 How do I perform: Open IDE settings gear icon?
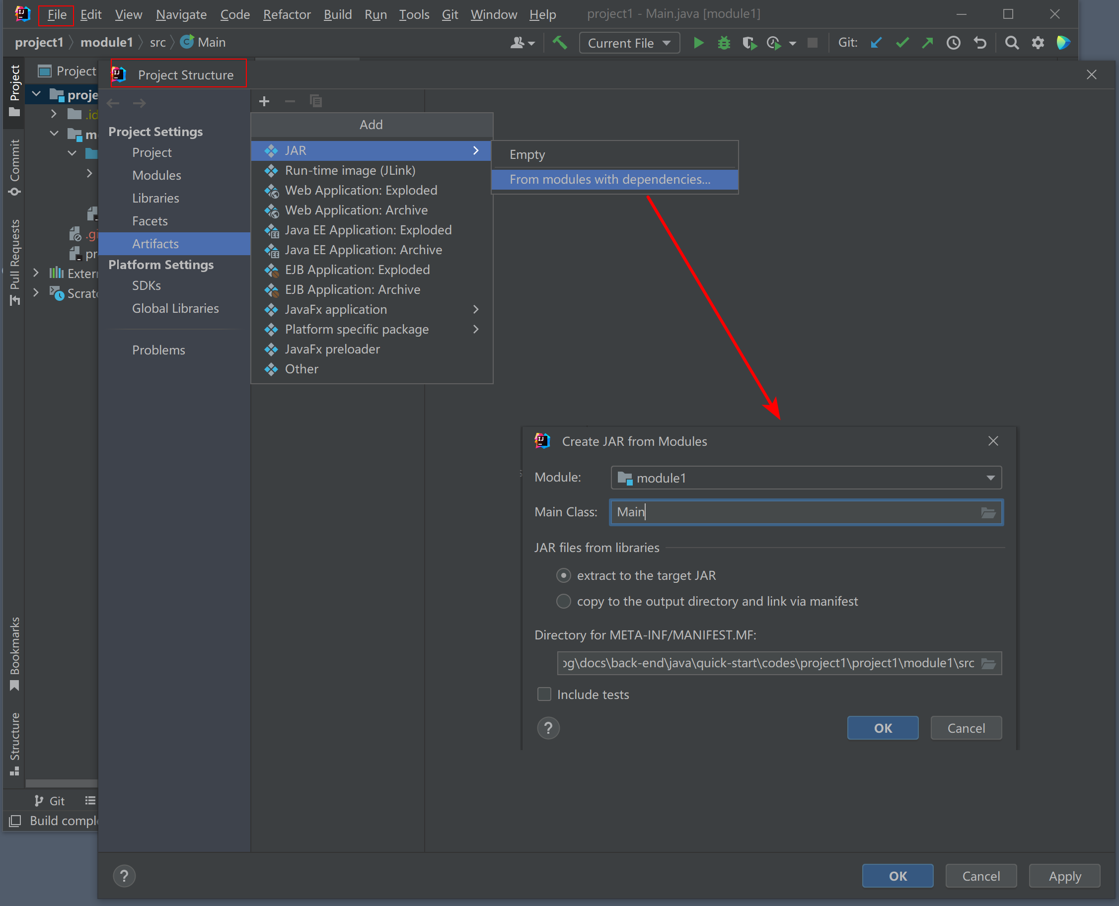(1038, 43)
